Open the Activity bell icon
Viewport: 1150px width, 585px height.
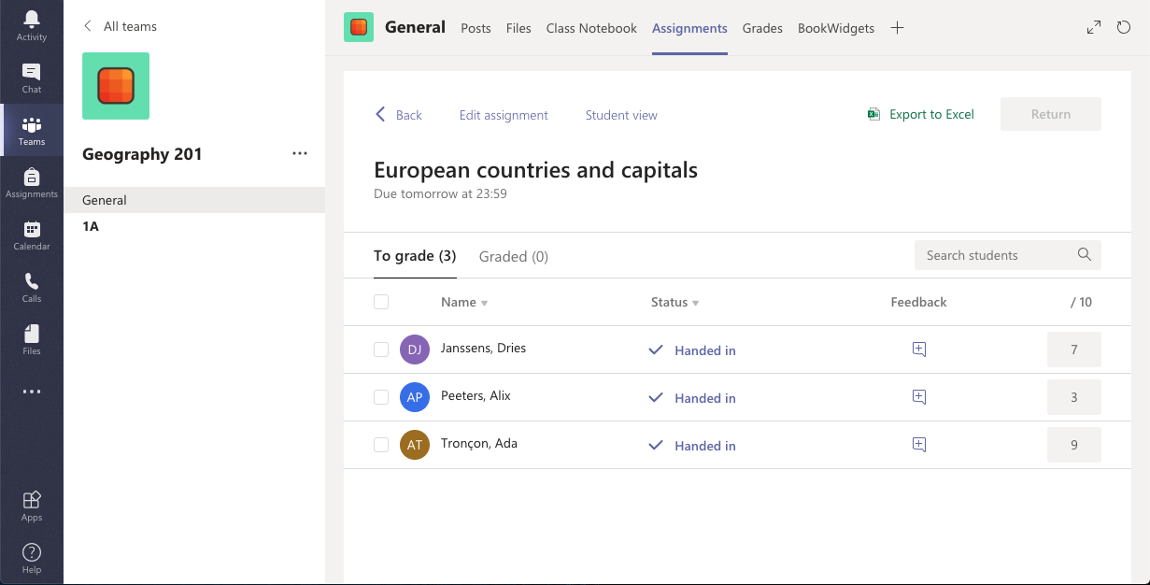(32, 25)
